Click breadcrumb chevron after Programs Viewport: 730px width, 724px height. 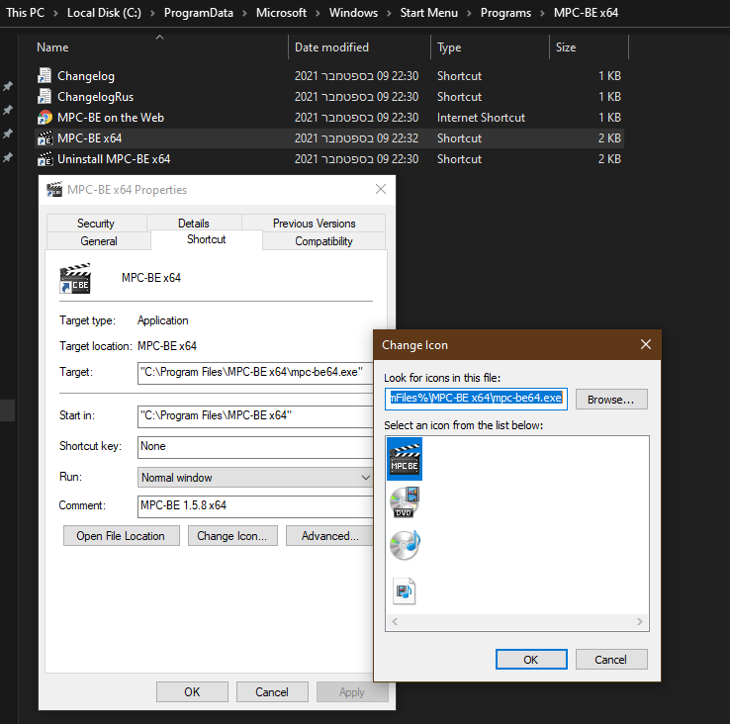(x=542, y=13)
